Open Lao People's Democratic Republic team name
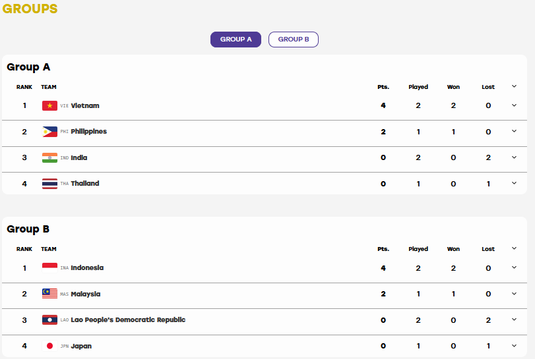The image size is (535, 359). tap(128, 320)
